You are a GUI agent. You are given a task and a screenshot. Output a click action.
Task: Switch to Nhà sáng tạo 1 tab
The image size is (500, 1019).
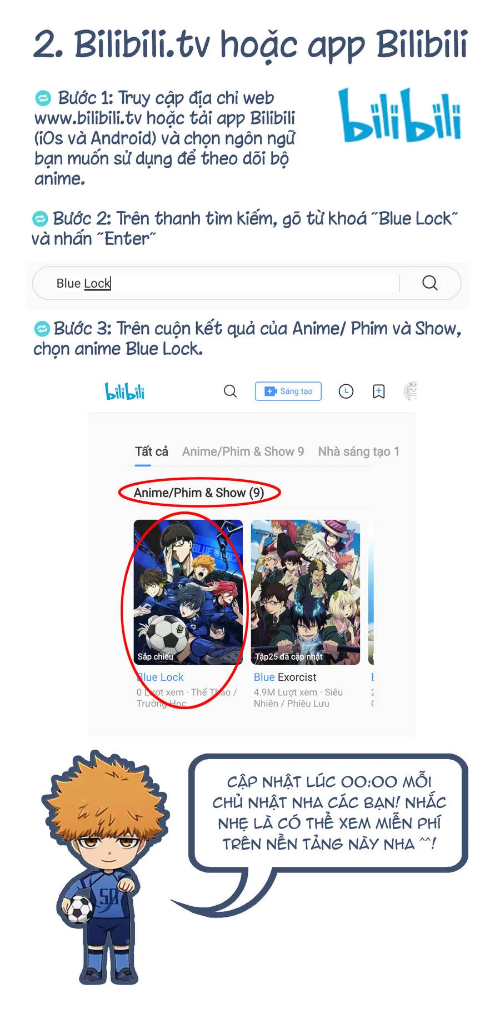tap(359, 451)
